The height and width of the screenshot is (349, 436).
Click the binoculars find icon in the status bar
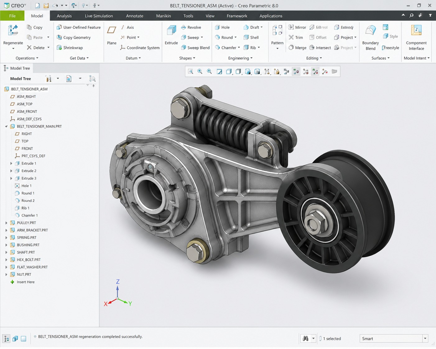tap(305, 338)
